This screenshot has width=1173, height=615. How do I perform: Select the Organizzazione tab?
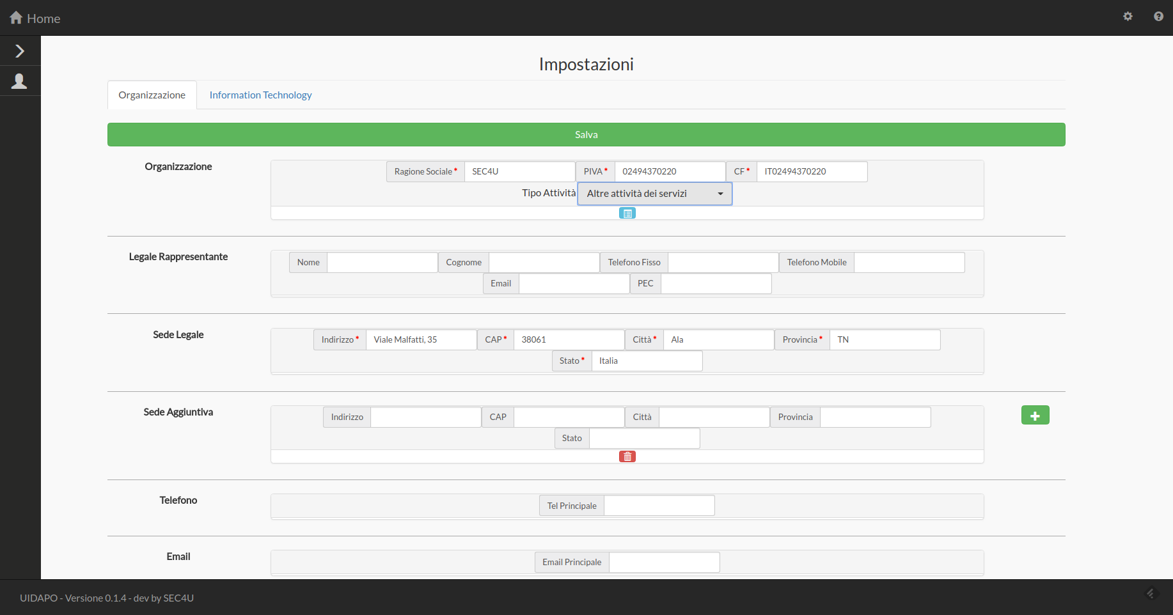pos(152,95)
